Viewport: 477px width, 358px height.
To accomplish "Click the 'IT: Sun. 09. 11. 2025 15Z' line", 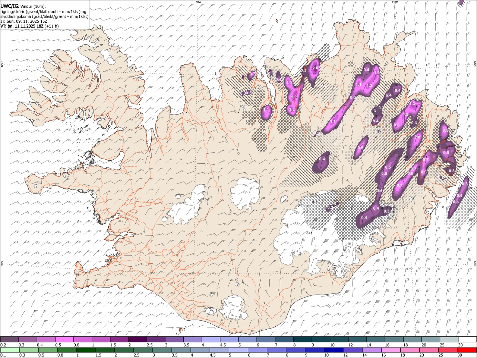I will point(24,21).
